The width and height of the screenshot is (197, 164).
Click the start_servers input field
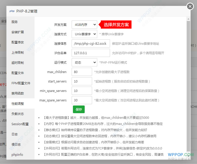(x=82, y=81)
